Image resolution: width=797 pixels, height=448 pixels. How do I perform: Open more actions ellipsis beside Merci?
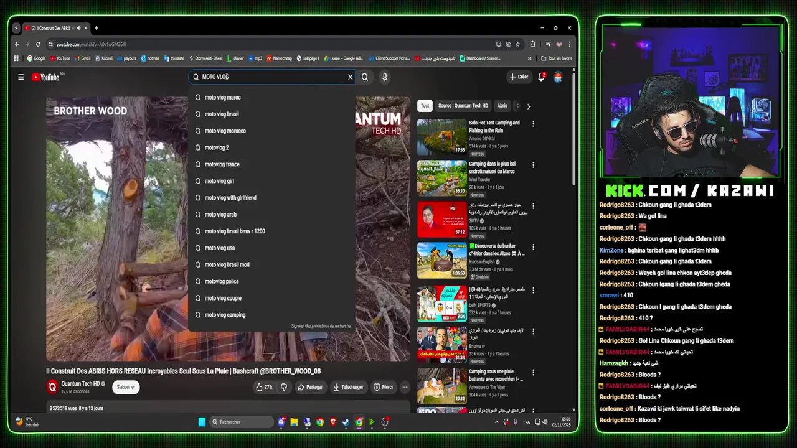click(405, 387)
